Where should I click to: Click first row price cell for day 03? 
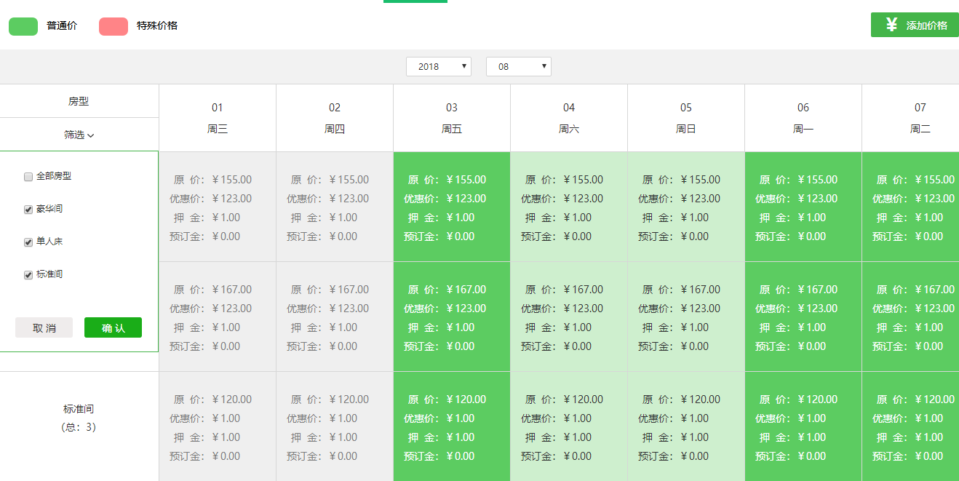click(452, 207)
